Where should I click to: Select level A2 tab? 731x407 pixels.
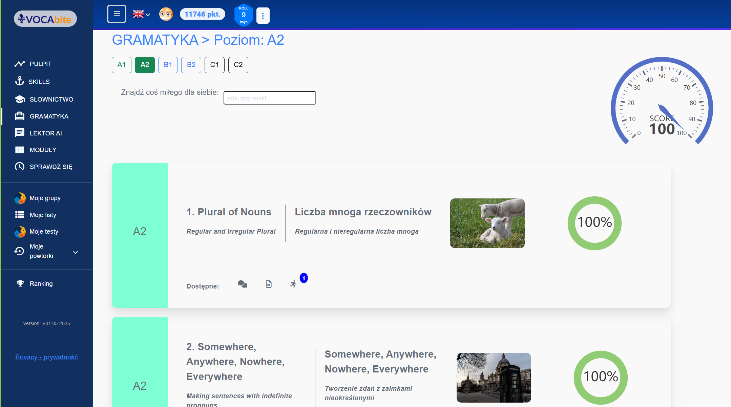[x=145, y=65]
